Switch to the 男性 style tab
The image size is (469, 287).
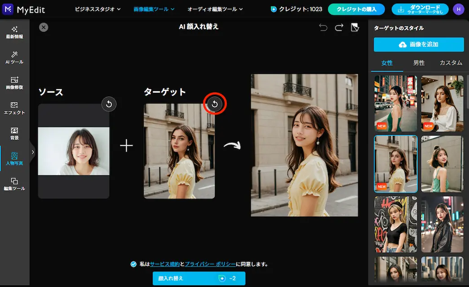coord(419,63)
